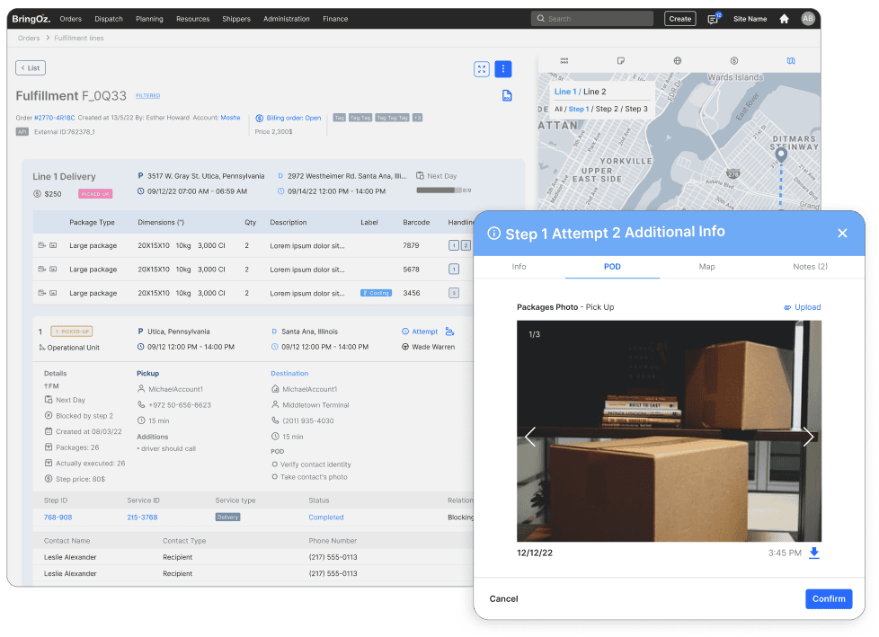This screenshot has width=879, height=637.
Task: Click Cancel in the dialog
Action: [x=503, y=599]
